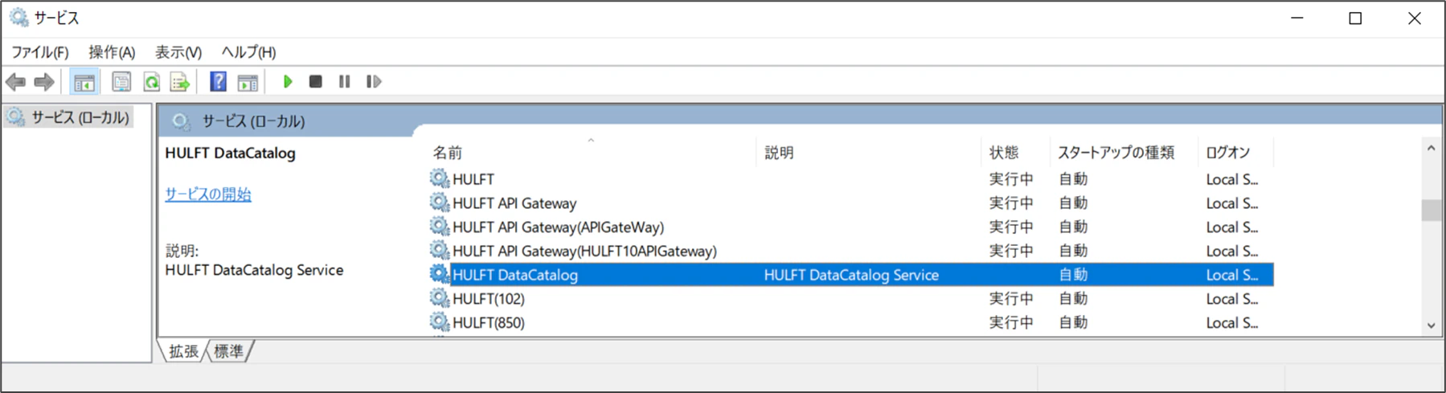The height and width of the screenshot is (393, 1446).
Task: Click gear icon of HULFT API Gateway(HULFT10APIGateway)
Action: pos(439,251)
